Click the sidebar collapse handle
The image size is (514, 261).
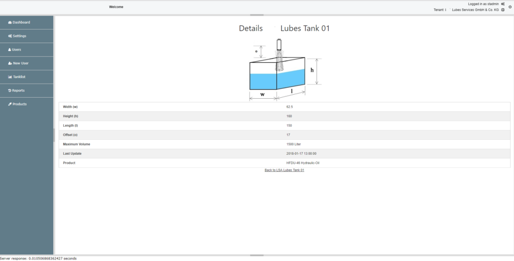(x=54, y=135)
